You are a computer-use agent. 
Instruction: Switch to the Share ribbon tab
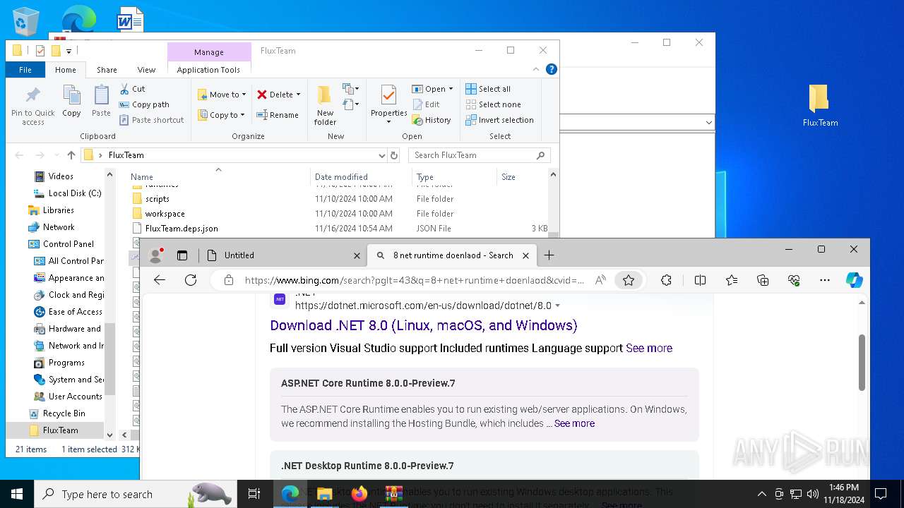click(107, 70)
